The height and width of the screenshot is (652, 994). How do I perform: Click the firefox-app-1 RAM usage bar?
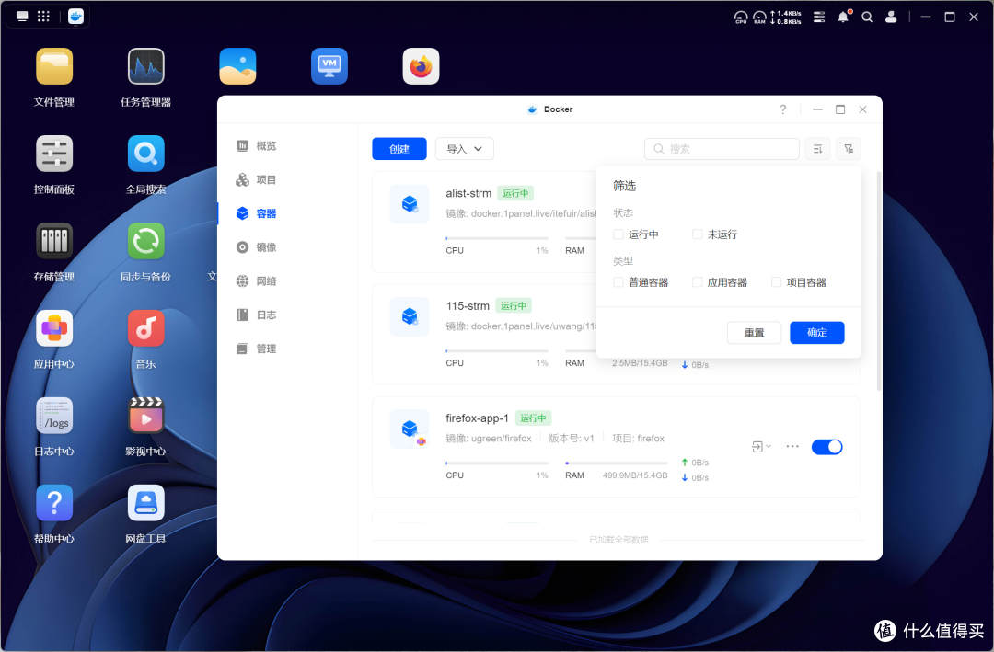(x=616, y=463)
